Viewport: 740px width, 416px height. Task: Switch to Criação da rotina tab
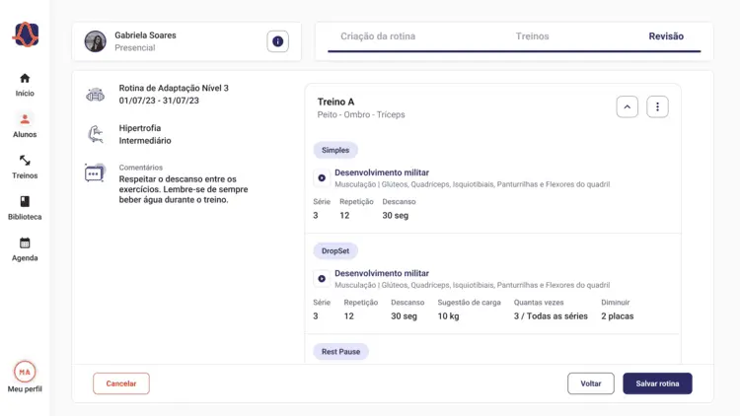[378, 36]
